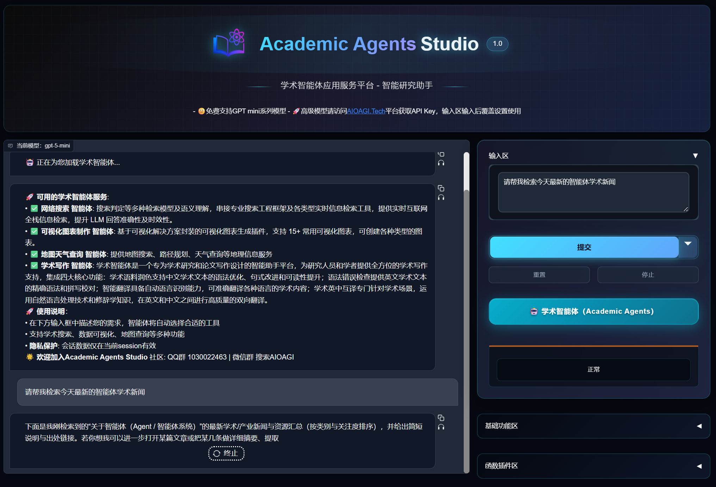Image resolution: width=716 pixels, height=487 pixels.
Task: Open the AIOAGI.Tech link
Action: (x=366, y=111)
